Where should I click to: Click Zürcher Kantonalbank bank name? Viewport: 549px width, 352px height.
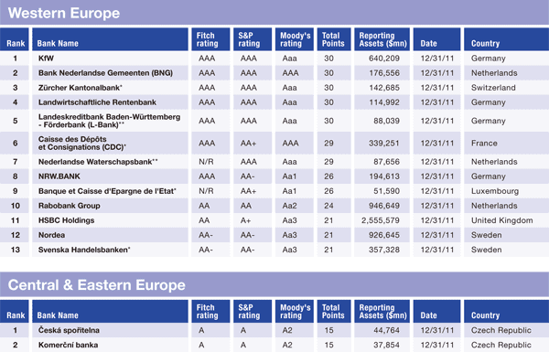pyautogui.click(x=81, y=88)
